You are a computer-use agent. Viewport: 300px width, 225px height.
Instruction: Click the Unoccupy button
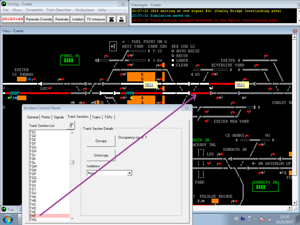click(101, 155)
